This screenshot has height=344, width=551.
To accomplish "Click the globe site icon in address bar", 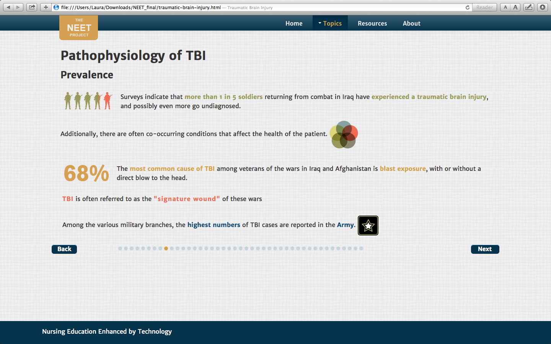I will 56,7.
